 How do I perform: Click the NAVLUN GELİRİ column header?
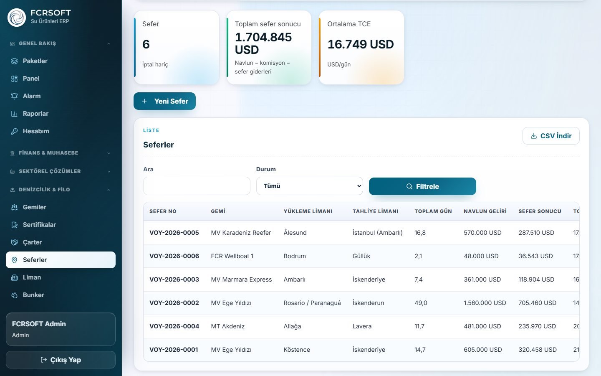click(485, 211)
